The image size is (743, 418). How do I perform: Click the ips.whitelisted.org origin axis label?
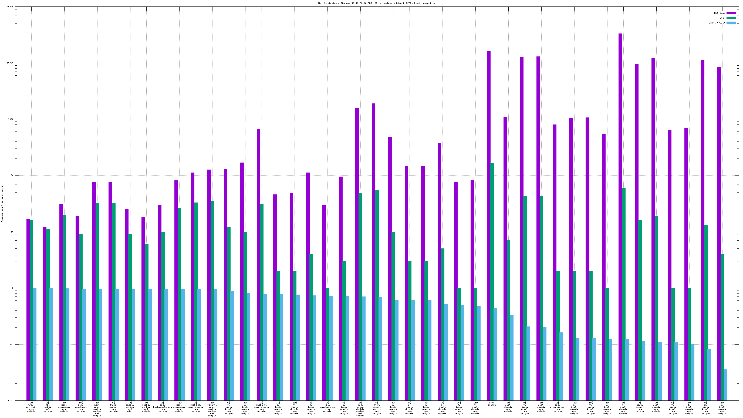point(558,407)
